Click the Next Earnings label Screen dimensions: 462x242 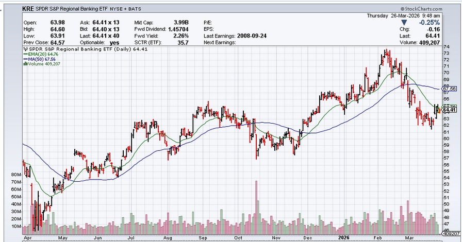tap(220, 43)
